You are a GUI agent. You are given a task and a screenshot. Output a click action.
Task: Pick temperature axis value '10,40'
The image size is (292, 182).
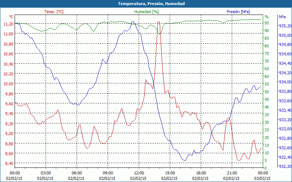pyautogui.click(x=8, y=64)
